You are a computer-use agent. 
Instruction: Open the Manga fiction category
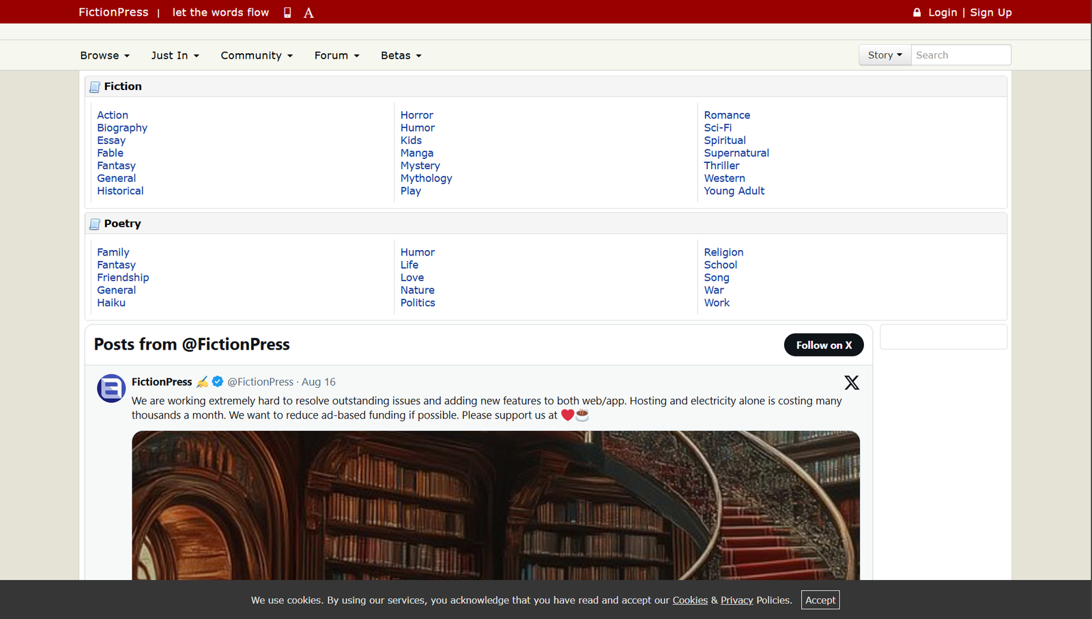[x=417, y=153]
